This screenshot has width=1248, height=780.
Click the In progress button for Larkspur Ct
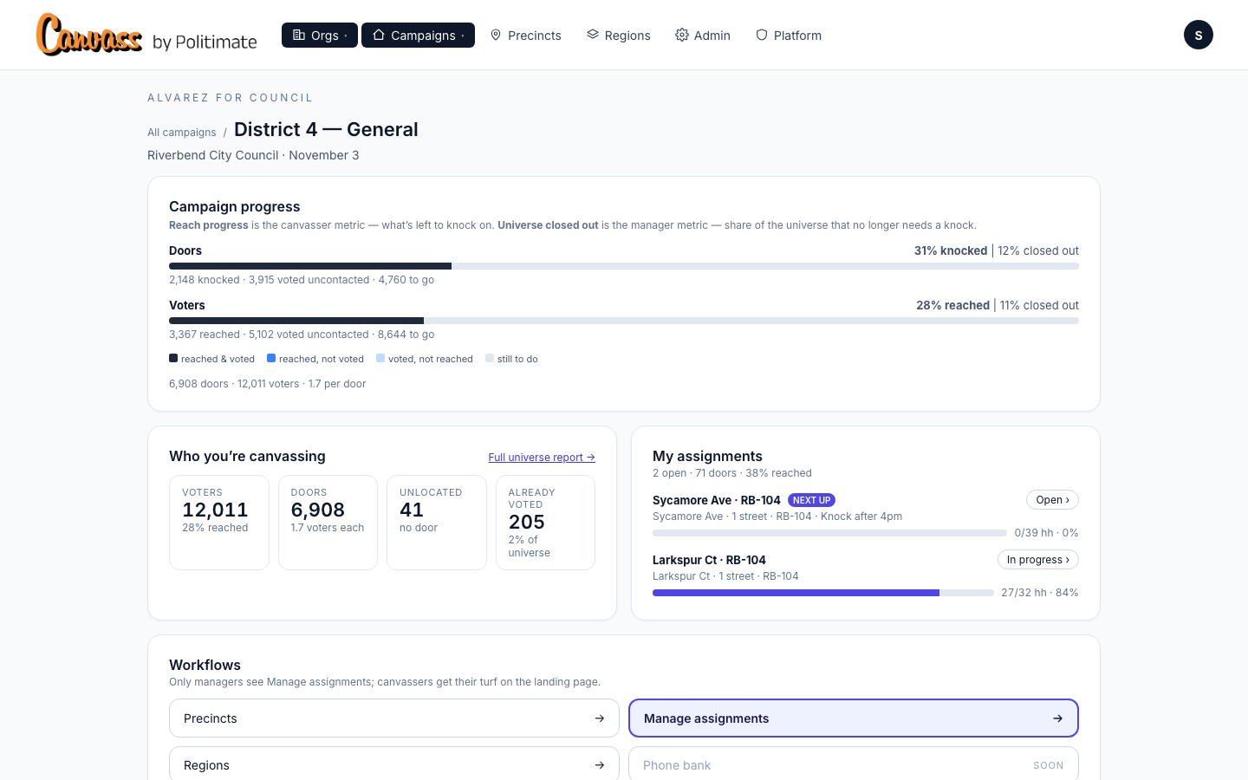(1038, 560)
